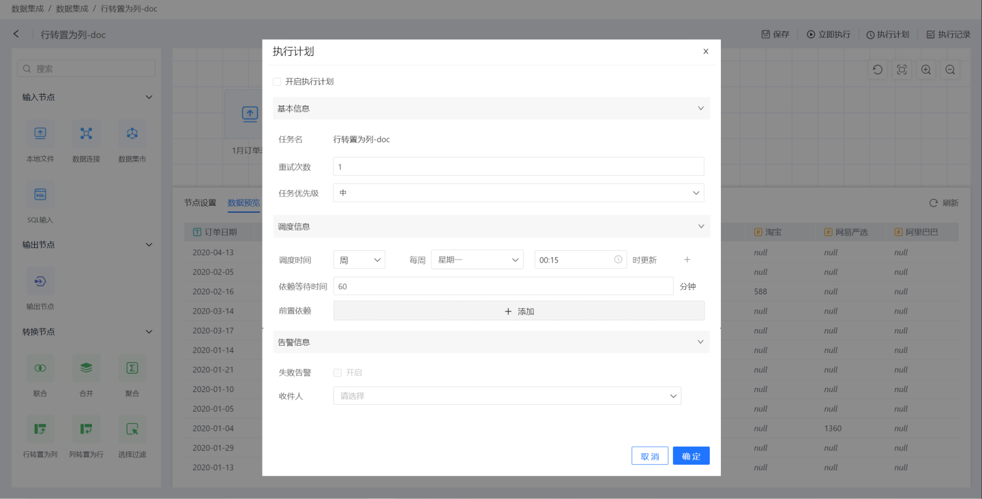Open the 任务优先级 dropdown

[x=518, y=193]
